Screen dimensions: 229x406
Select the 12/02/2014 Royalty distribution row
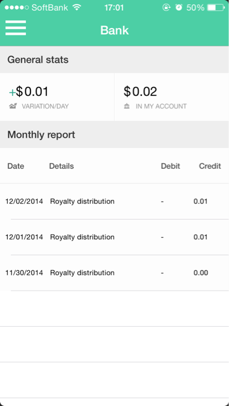pyautogui.click(x=114, y=201)
